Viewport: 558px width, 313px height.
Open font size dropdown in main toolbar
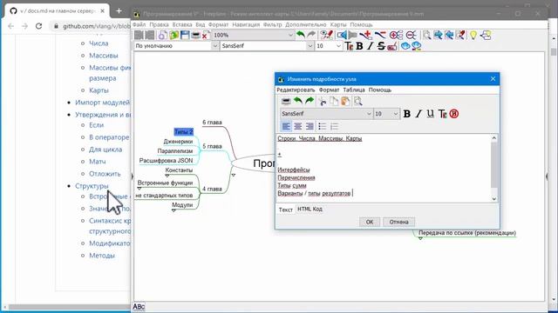[338, 46]
